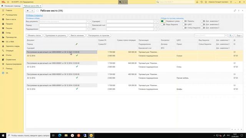This screenshot has width=246, height=138.
Task: Open Главное section in sidebar
Action: (x=9, y=10)
